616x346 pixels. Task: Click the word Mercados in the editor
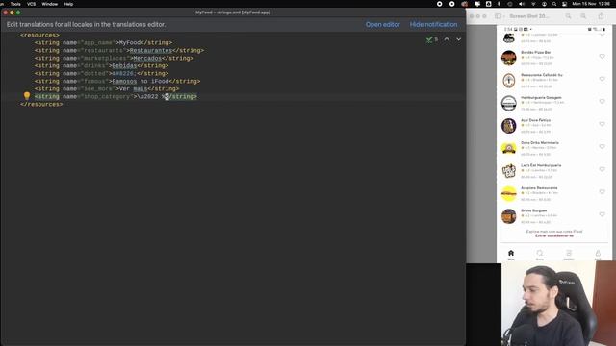[147, 58]
